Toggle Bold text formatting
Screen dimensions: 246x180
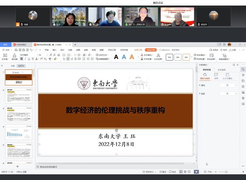tap(22, 59)
